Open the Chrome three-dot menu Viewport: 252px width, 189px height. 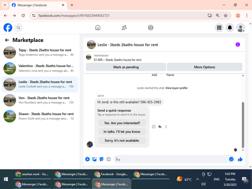pos(246,16)
